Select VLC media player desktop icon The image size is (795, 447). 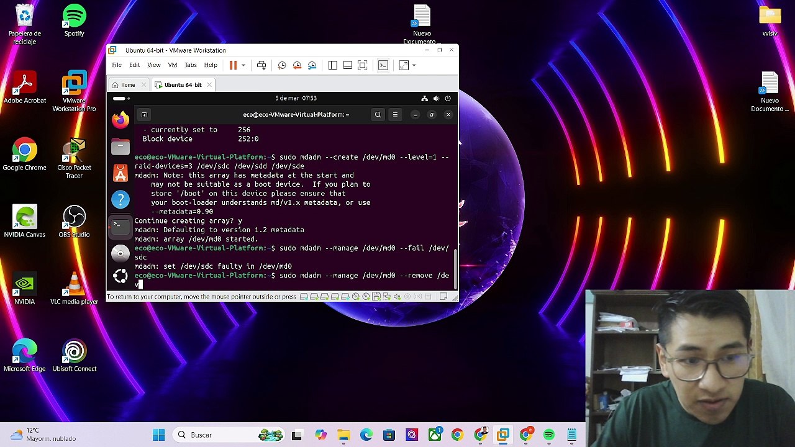pos(74,289)
